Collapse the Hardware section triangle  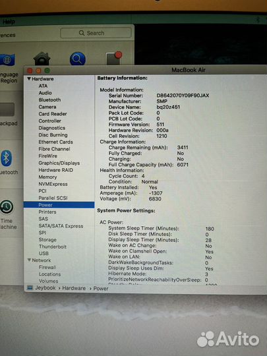[29, 79]
